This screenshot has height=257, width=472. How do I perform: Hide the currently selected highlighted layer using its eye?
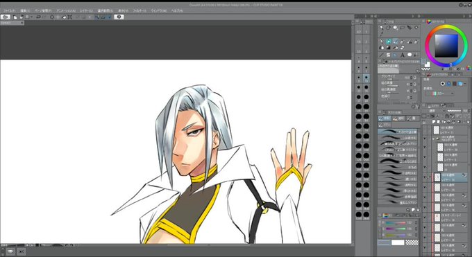click(x=425, y=177)
